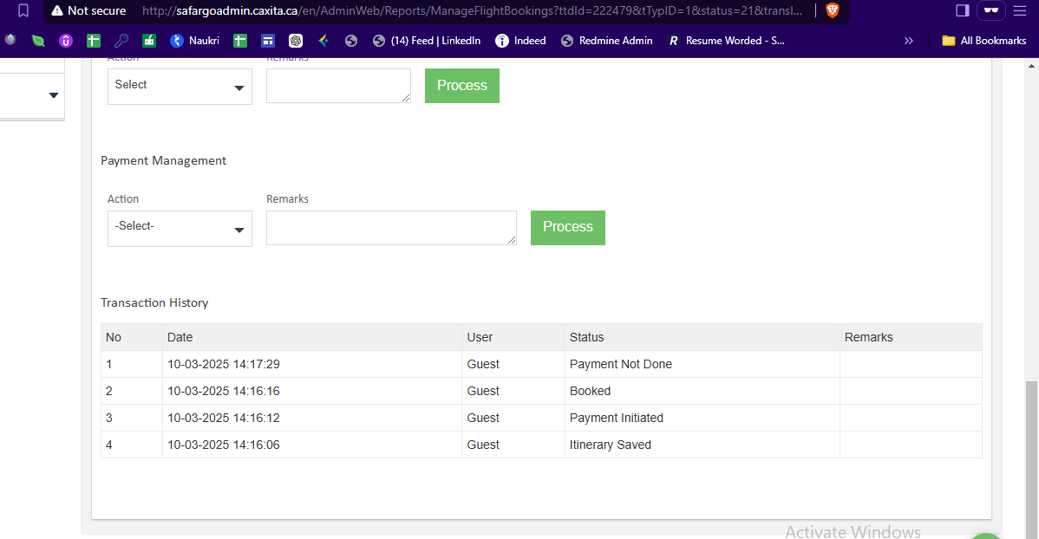Expand the left sidebar dropdown arrow
1039x539 pixels.
(x=53, y=95)
